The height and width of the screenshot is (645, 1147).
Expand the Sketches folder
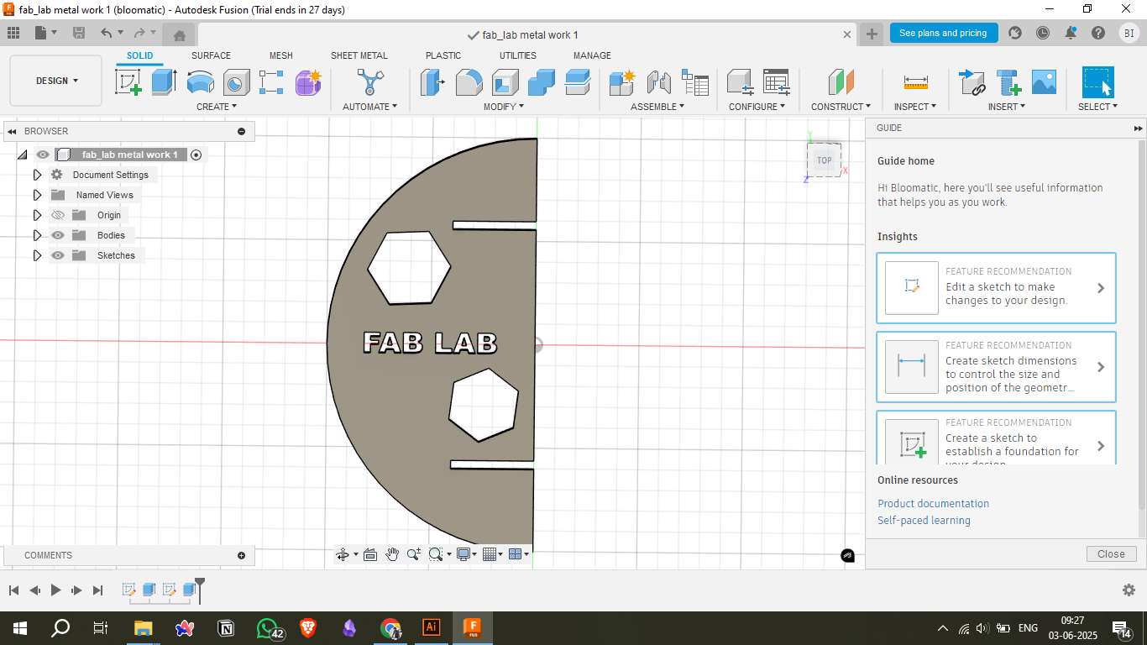pos(37,255)
